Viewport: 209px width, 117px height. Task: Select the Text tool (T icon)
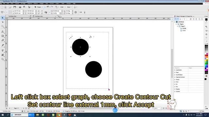[3, 51]
